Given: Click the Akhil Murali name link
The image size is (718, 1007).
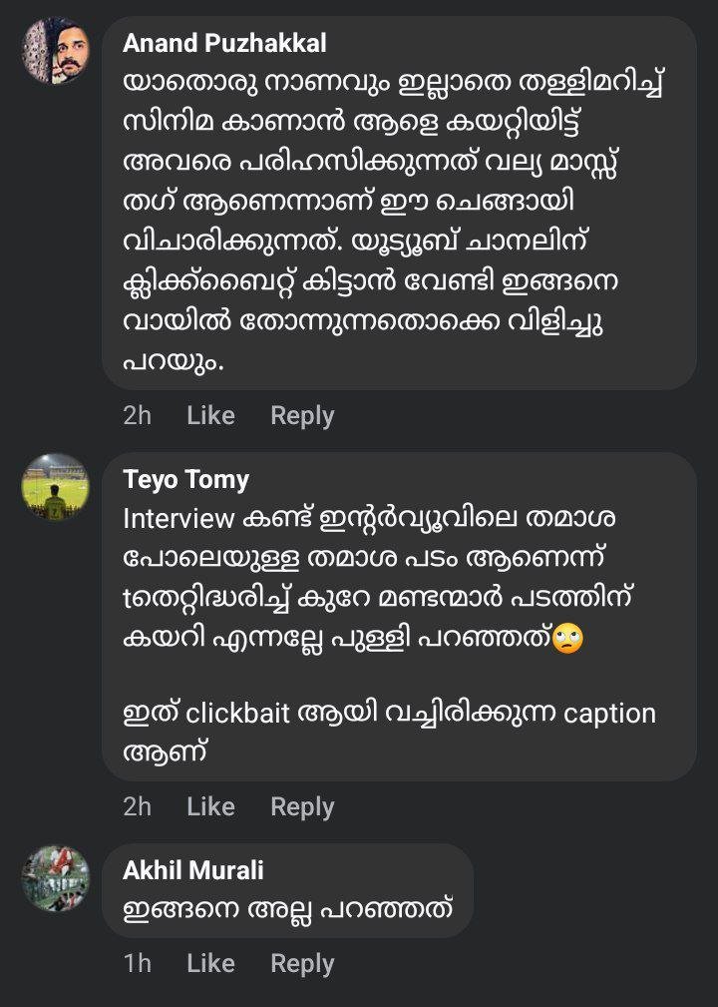Looking at the screenshot, I should [193, 870].
